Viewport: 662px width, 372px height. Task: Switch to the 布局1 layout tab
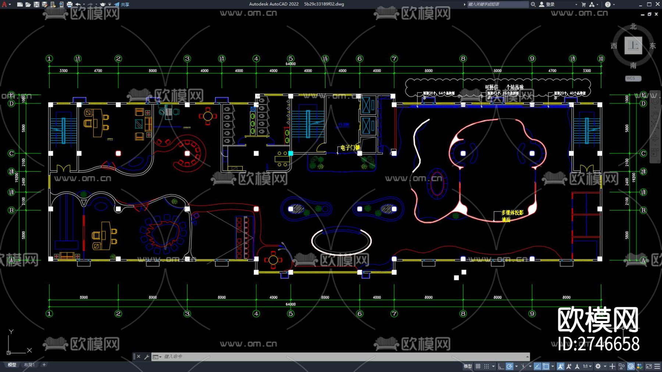[x=29, y=365]
